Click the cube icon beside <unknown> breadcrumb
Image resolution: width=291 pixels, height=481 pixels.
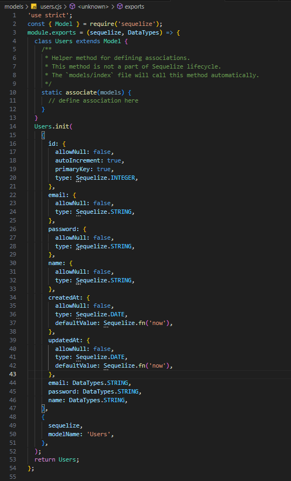point(72,6)
